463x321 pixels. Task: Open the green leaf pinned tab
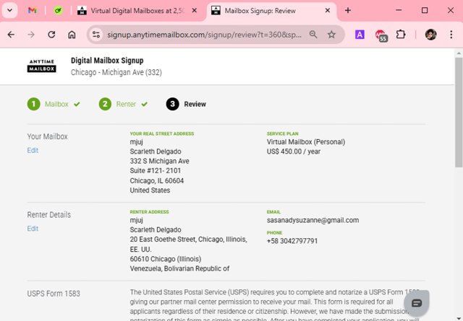(58, 11)
